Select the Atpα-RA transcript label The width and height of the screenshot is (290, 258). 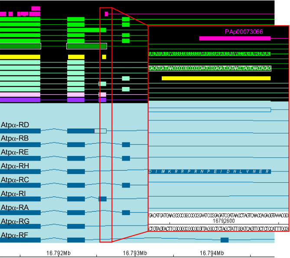click(15, 208)
